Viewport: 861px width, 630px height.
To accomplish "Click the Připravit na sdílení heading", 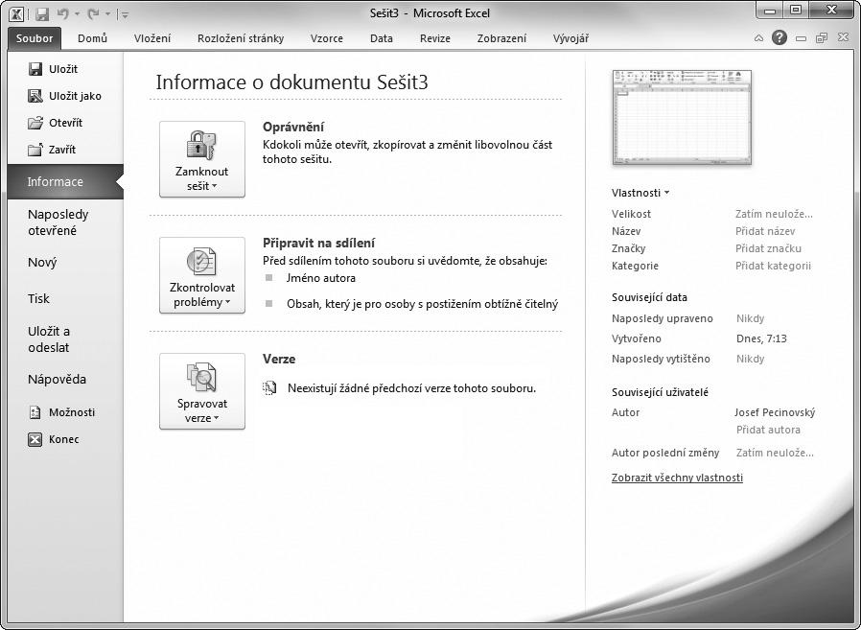I will (318, 243).
